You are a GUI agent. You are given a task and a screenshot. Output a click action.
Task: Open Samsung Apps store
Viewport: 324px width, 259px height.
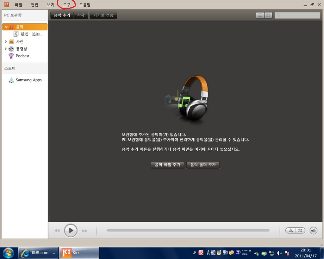pyautogui.click(x=28, y=80)
